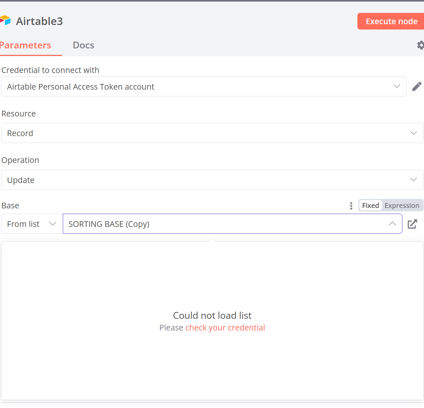
Task: Open Base options three-dot menu
Action: click(351, 206)
